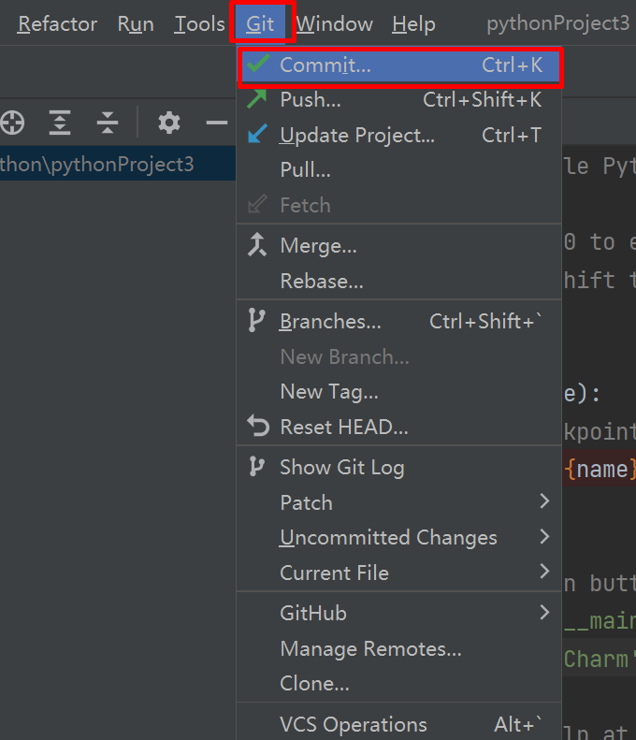Hide the project panel with the minus icon
636x740 pixels.
click(217, 123)
